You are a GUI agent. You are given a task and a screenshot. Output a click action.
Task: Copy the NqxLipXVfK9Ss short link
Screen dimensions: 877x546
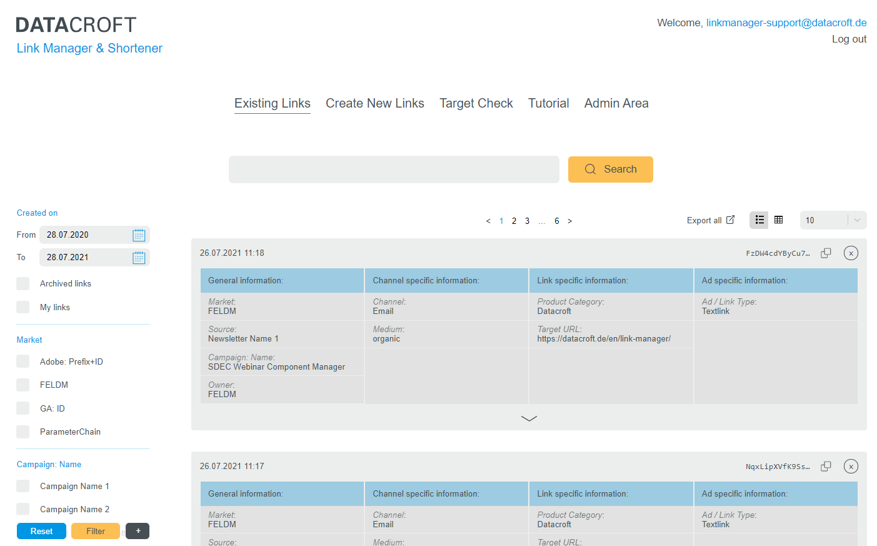(826, 467)
